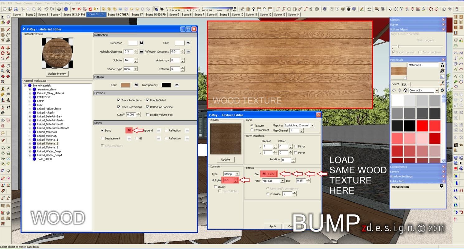Toggle the Trace Reflections checkbox
Viewport: 464px width, 249px height.
119,100
